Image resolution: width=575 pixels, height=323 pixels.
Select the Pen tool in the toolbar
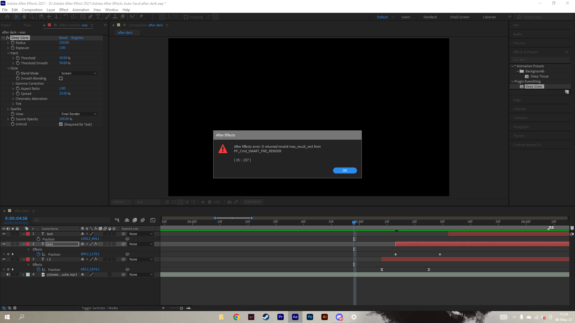[90, 17]
